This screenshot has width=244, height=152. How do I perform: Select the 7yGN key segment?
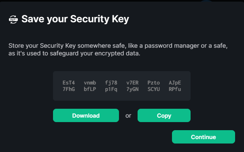click(x=132, y=89)
